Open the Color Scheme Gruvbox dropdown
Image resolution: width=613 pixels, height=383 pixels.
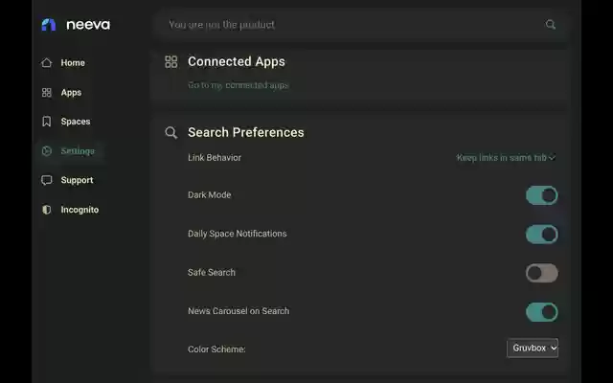click(x=533, y=348)
